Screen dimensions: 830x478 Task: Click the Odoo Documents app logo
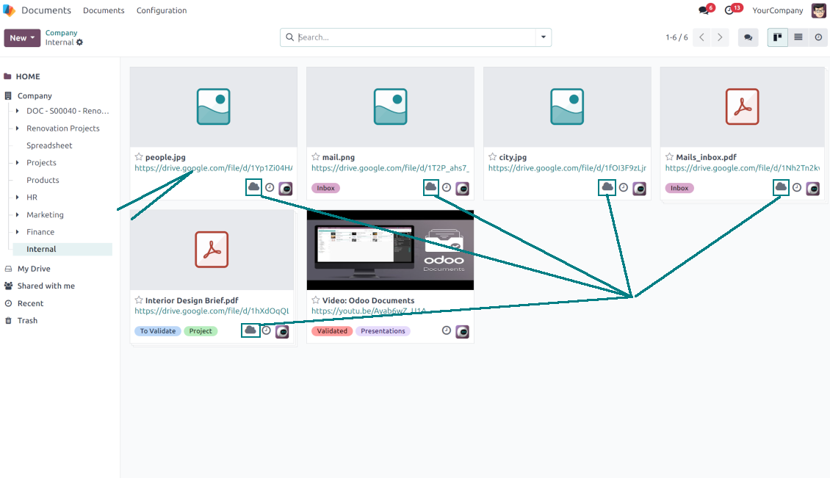[x=9, y=10]
